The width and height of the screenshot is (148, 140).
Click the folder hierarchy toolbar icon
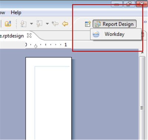pyautogui.click(x=8, y=24)
